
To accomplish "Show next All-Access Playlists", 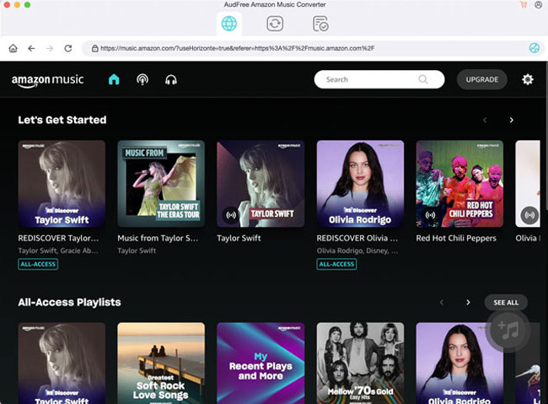I will coord(468,302).
